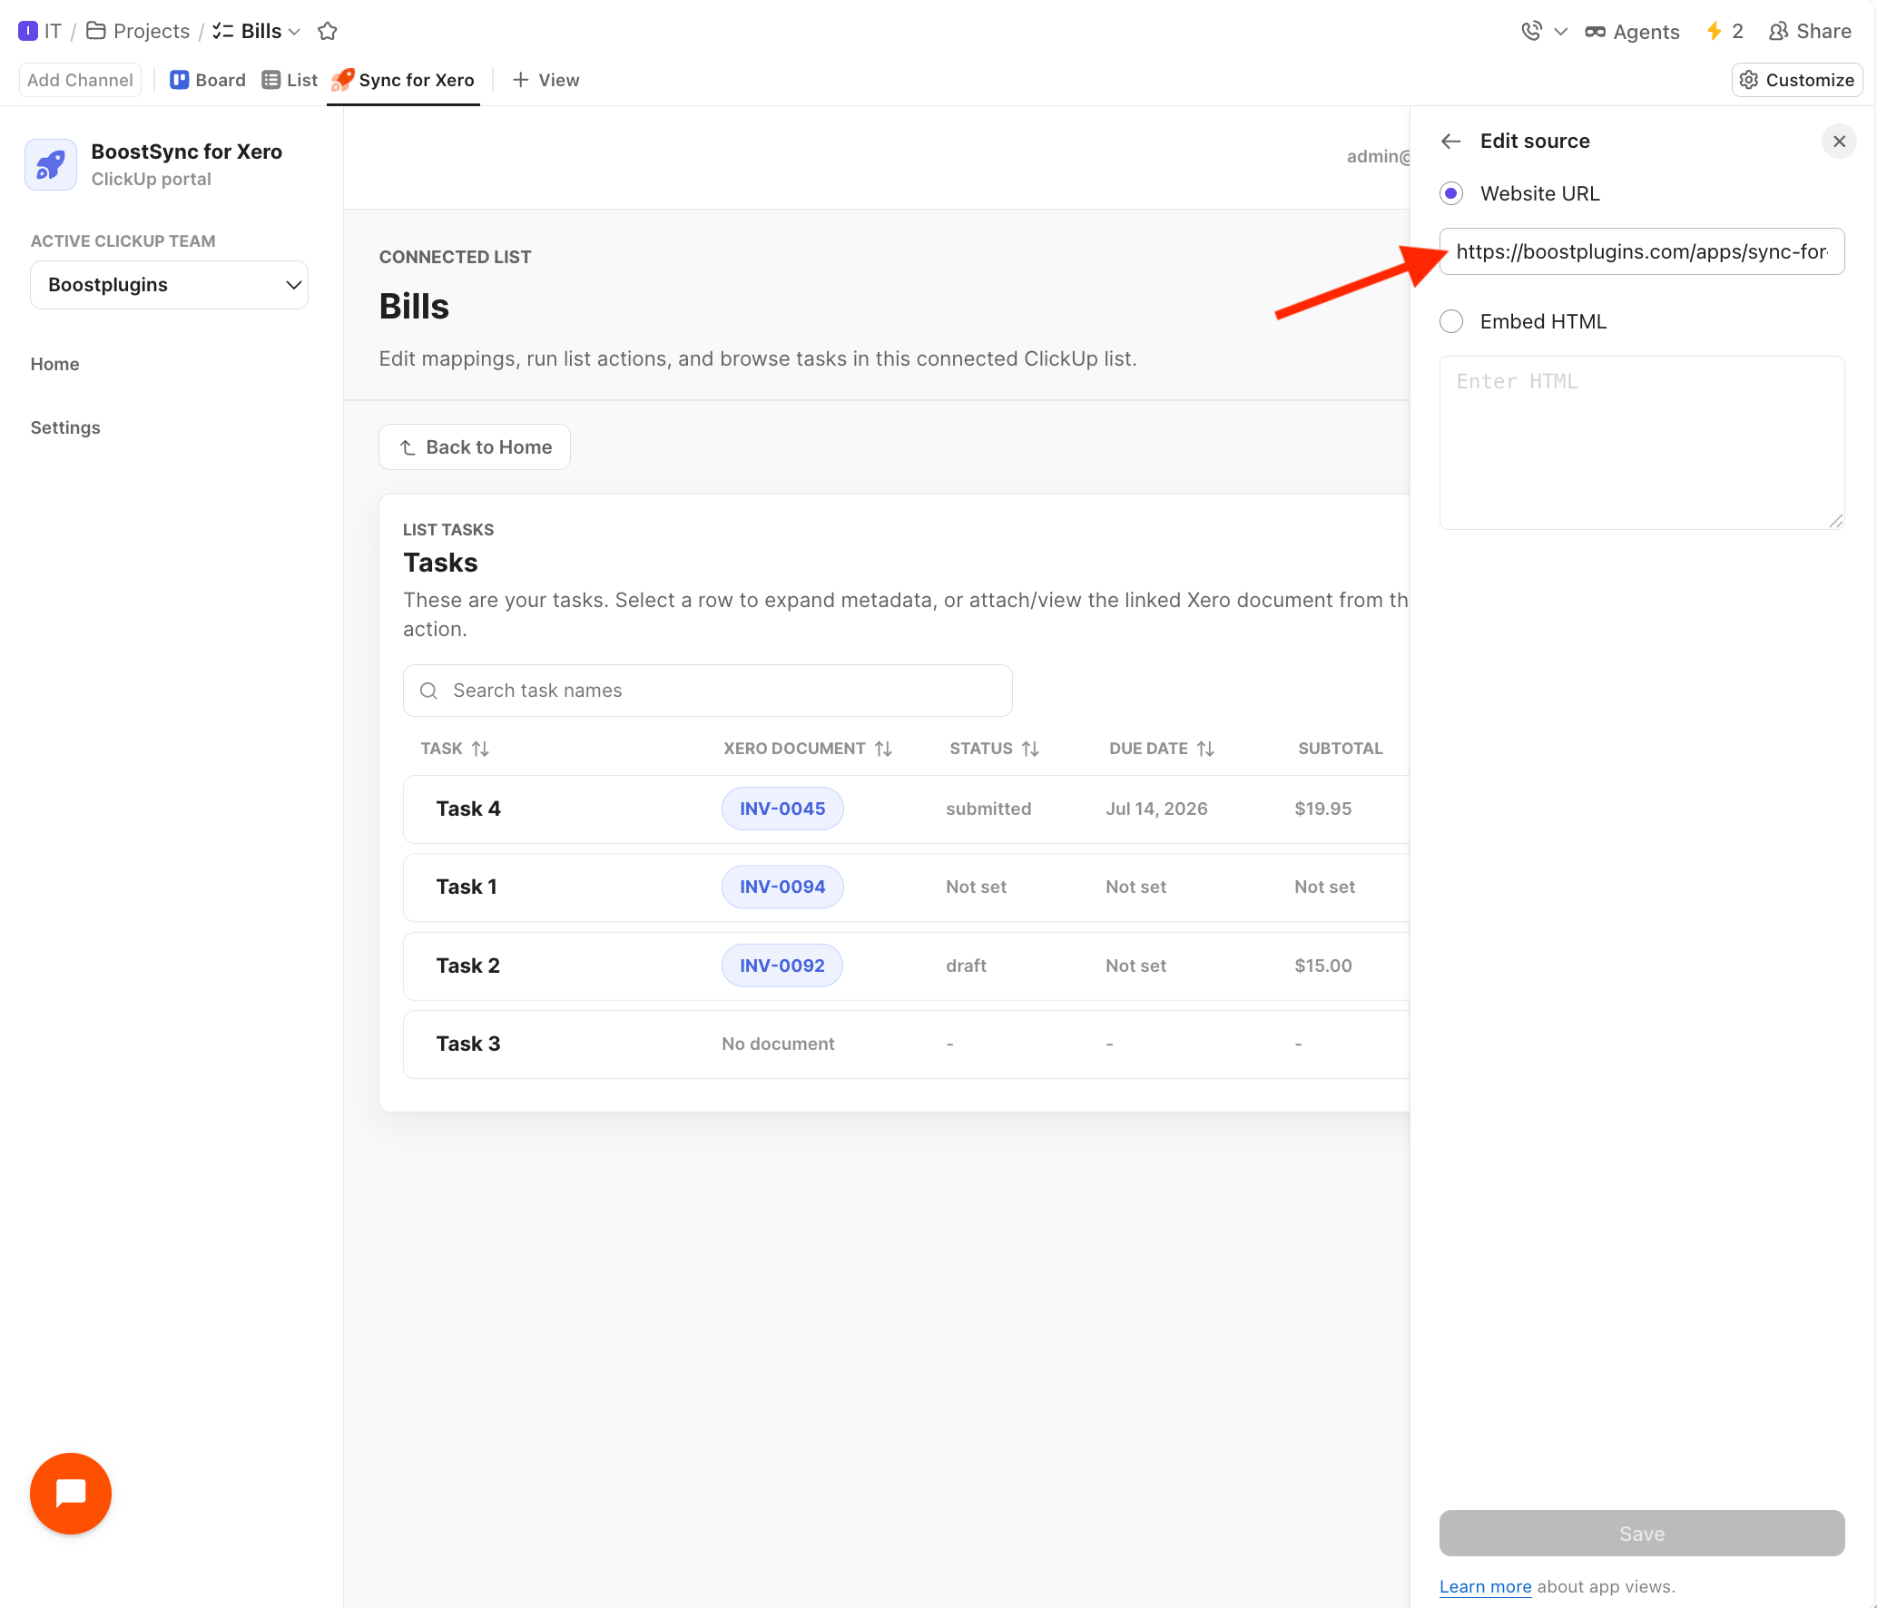Open the INV-0045 Xero document badge

[x=782, y=809]
